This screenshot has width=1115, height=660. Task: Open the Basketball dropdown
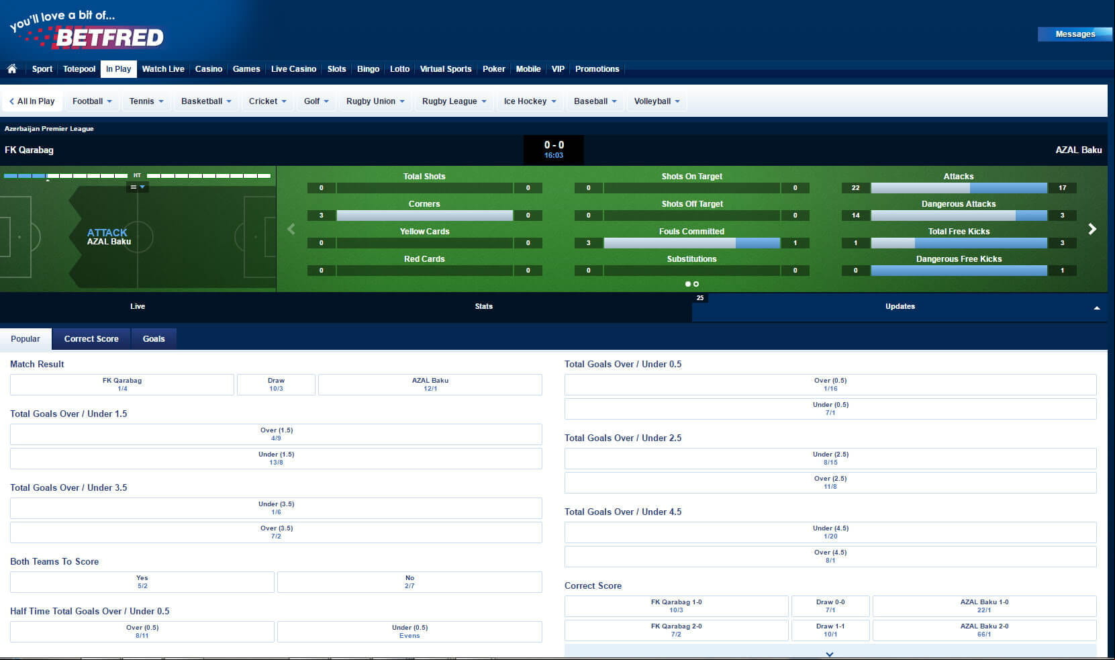click(206, 101)
